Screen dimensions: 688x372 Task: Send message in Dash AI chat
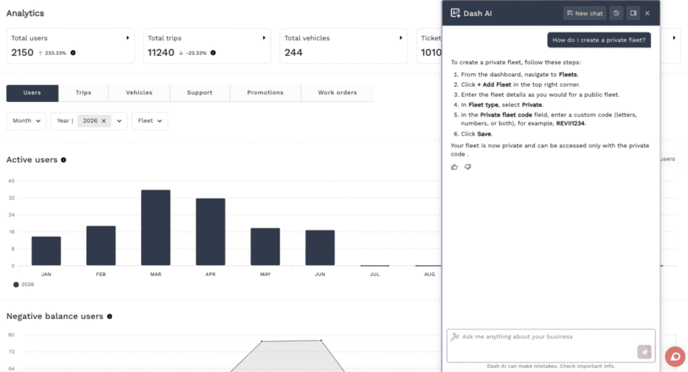(x=644, y=351)
